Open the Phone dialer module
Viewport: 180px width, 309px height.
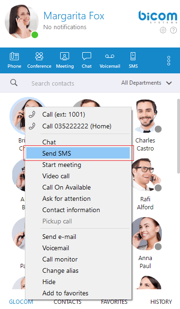tap(15, 60)
